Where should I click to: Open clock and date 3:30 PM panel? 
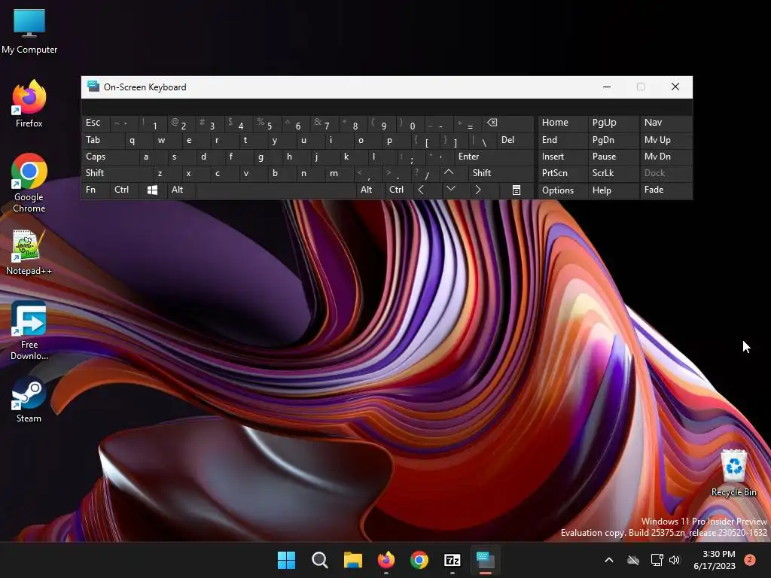(x=714, y=560)
